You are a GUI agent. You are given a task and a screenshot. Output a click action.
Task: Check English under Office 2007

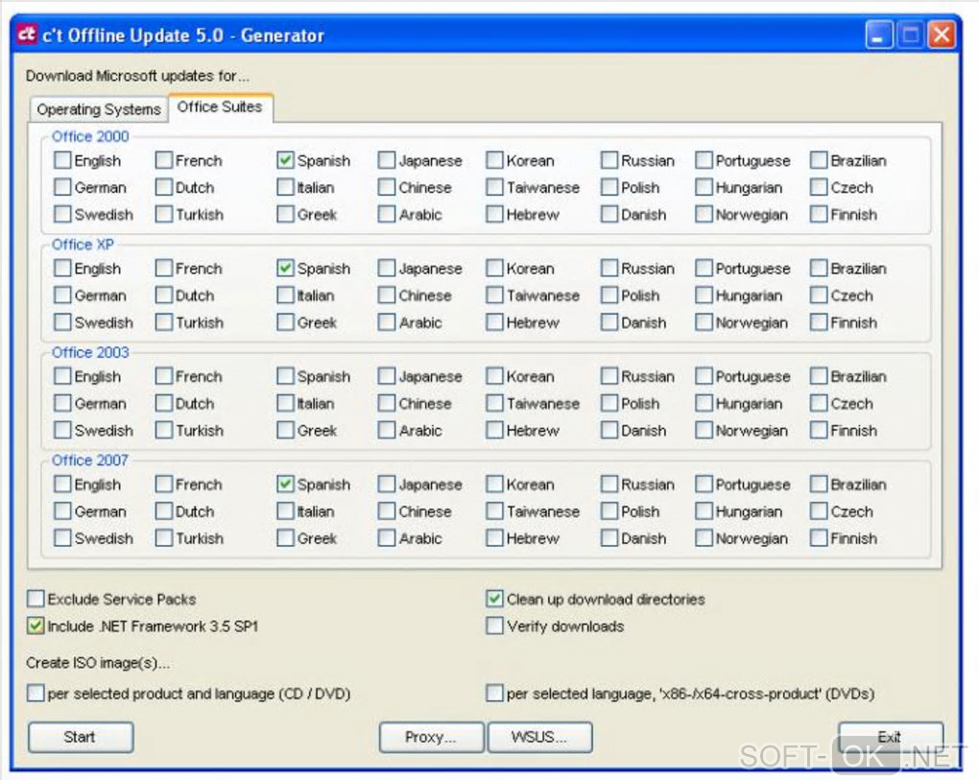point(62,485)
